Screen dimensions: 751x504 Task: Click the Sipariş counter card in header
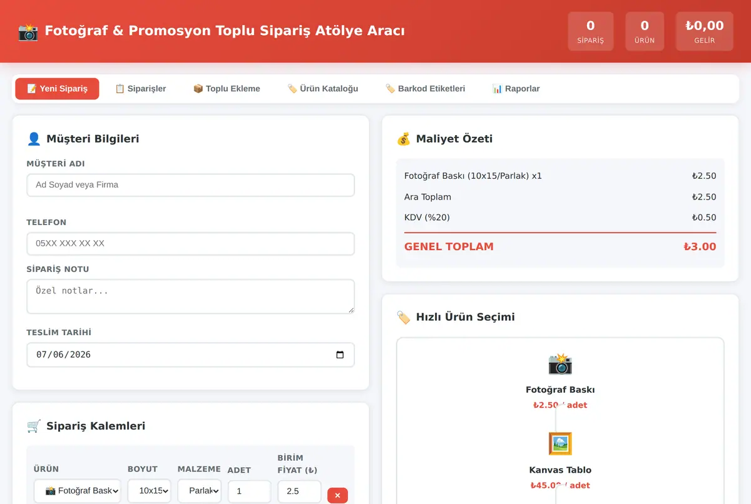tap(591, 31)
